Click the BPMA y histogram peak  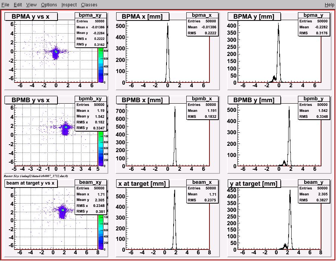279,24
